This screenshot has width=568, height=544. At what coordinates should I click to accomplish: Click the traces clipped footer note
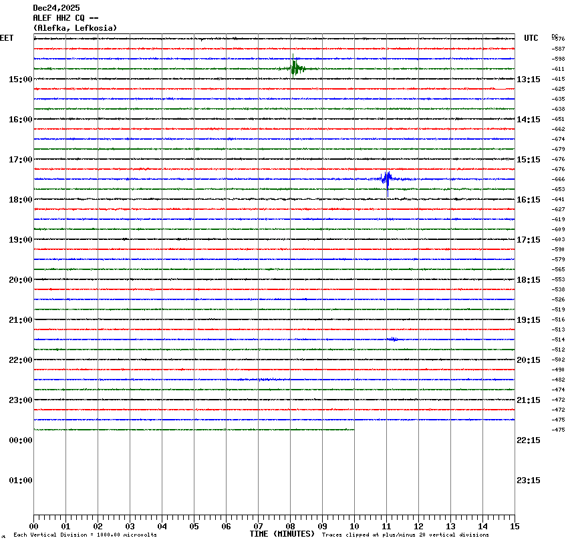[x=405, y=535]
